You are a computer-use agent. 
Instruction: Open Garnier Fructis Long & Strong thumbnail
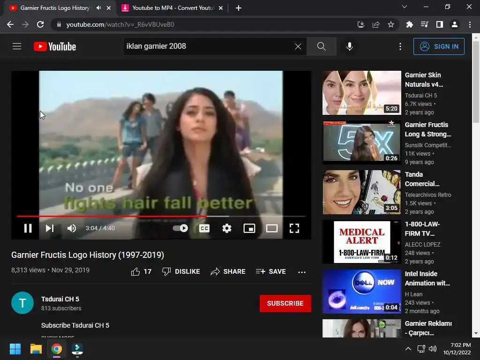[x=362, y=142]
